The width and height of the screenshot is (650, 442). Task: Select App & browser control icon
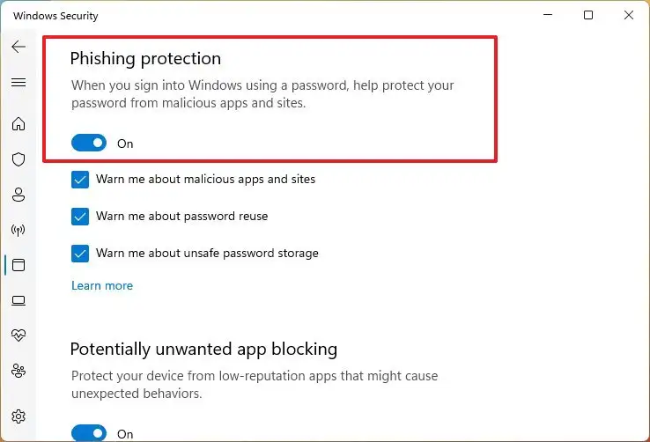click(18, 265)
